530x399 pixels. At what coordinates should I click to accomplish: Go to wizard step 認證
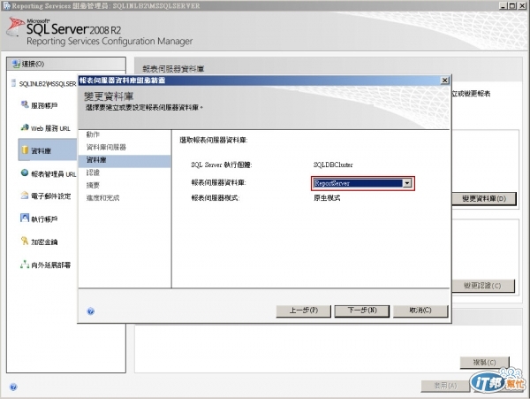click(x=93, y=173)
